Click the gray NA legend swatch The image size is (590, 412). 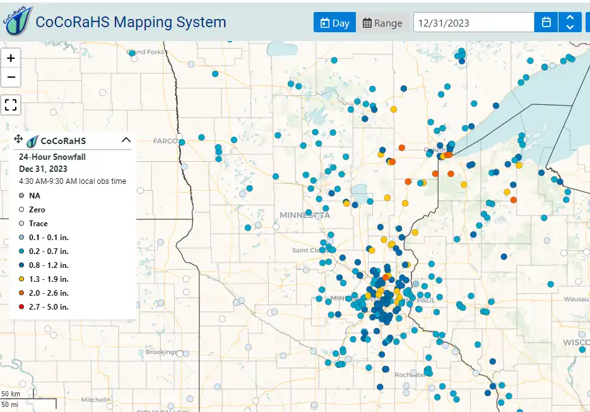21,196
